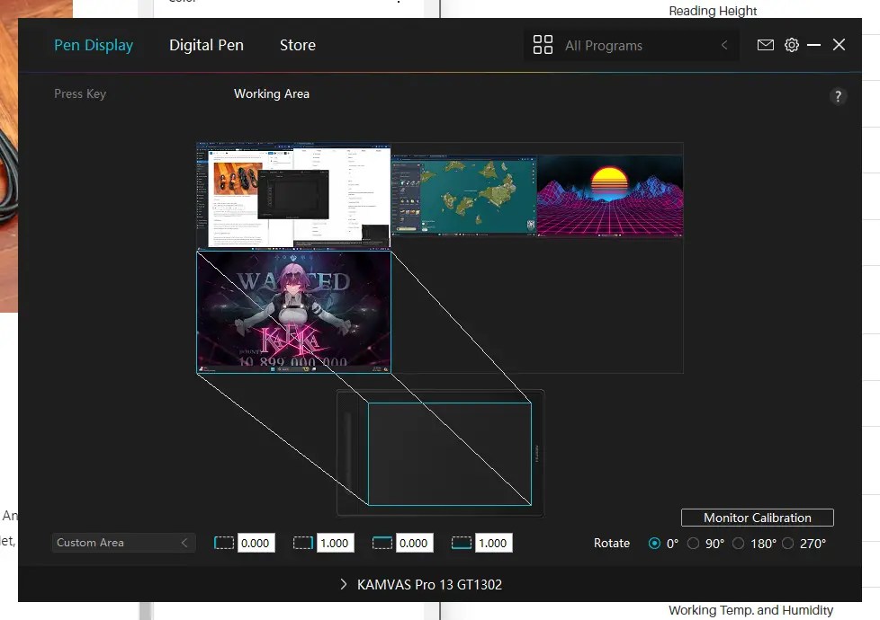Open the Store page
The image size is (880, 620).
[297, 44]
